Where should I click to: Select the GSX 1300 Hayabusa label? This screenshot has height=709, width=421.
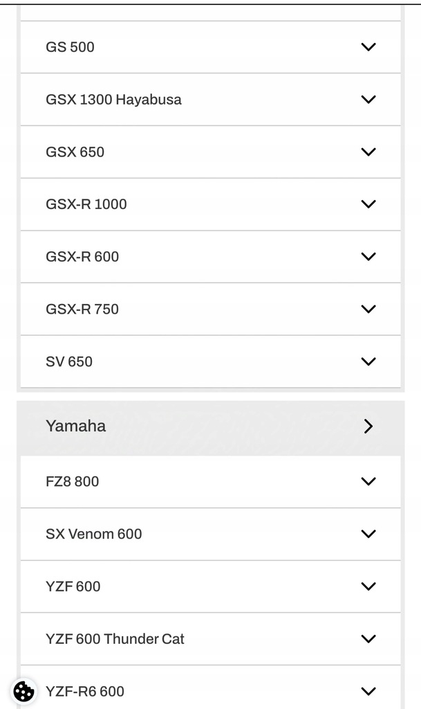click(113, 100)
